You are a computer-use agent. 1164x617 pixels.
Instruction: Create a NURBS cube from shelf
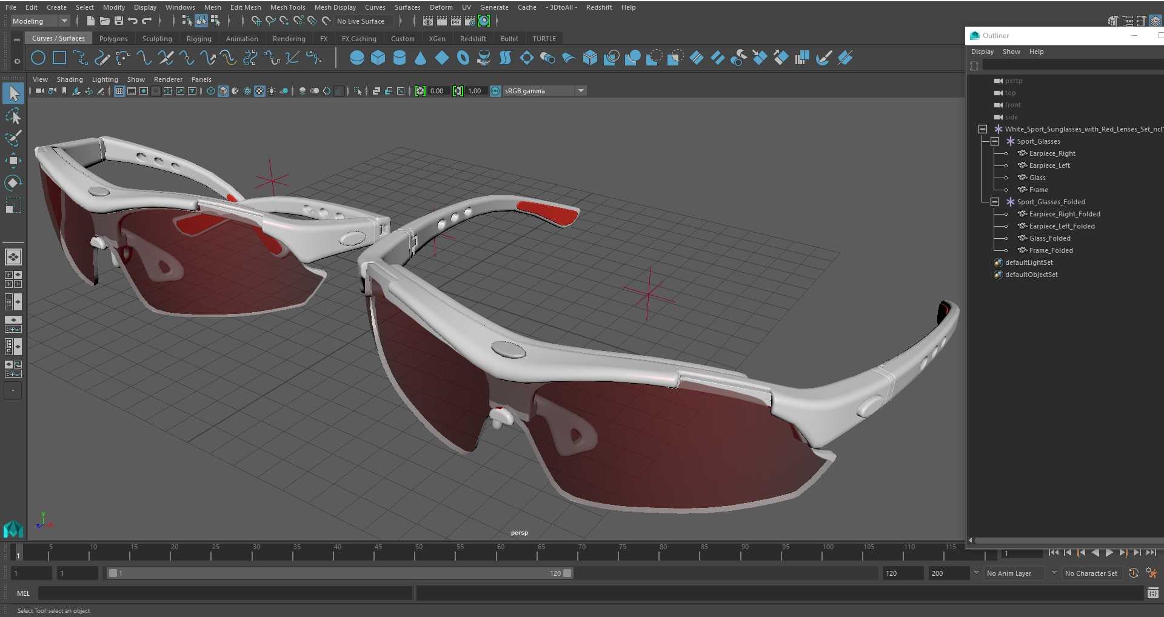coord(378,58)
